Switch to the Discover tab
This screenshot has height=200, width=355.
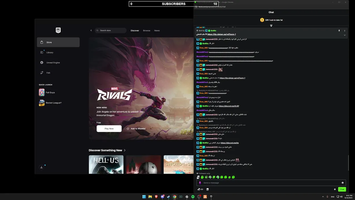(x=135, y=31)
